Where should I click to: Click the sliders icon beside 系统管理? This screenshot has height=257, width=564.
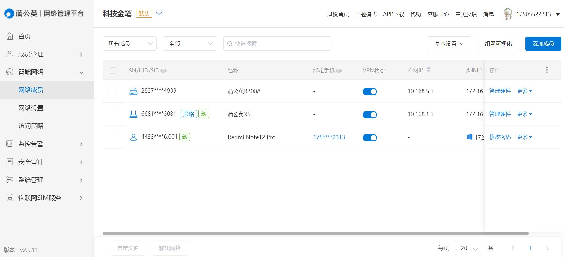[10, 180]
